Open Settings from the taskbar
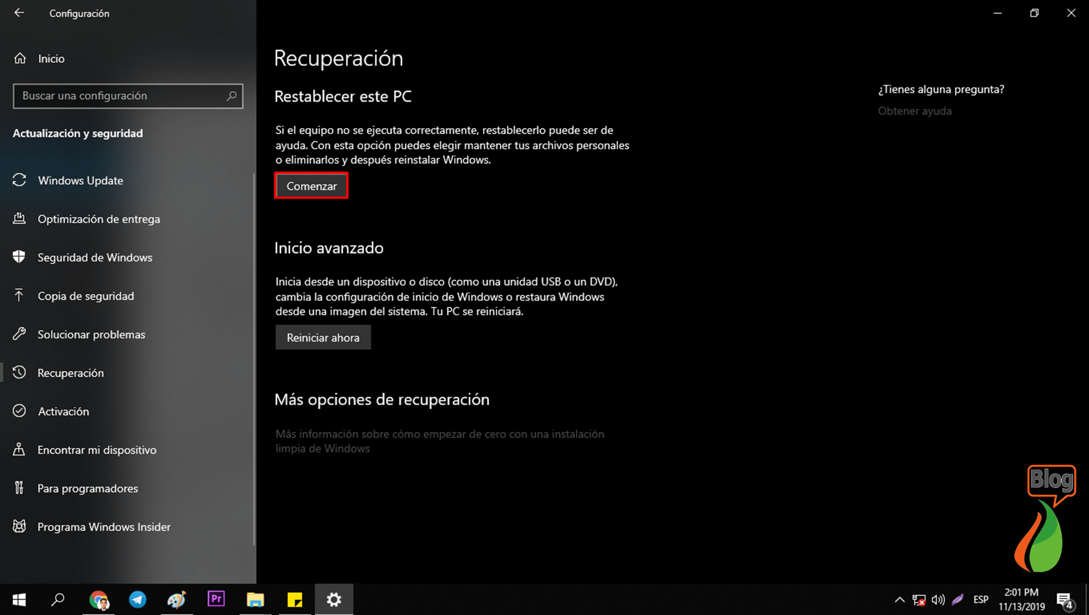Image resolution: width=1089 pixels, height=615 pixels. click(x=334, y=599)
